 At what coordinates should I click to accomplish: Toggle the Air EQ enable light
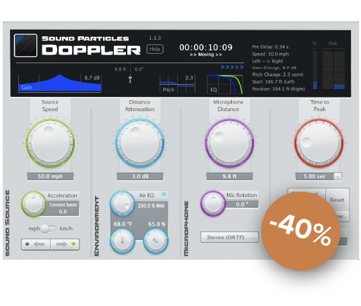tap(164, 195)
